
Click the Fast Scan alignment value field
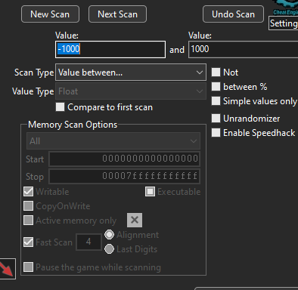pos(88,242)
